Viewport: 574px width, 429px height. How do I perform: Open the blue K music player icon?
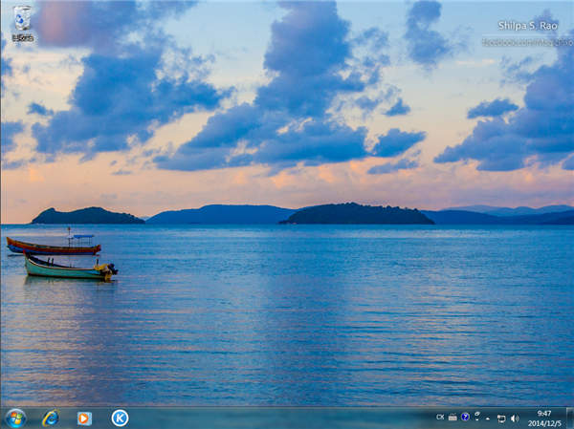coord(120,418)
